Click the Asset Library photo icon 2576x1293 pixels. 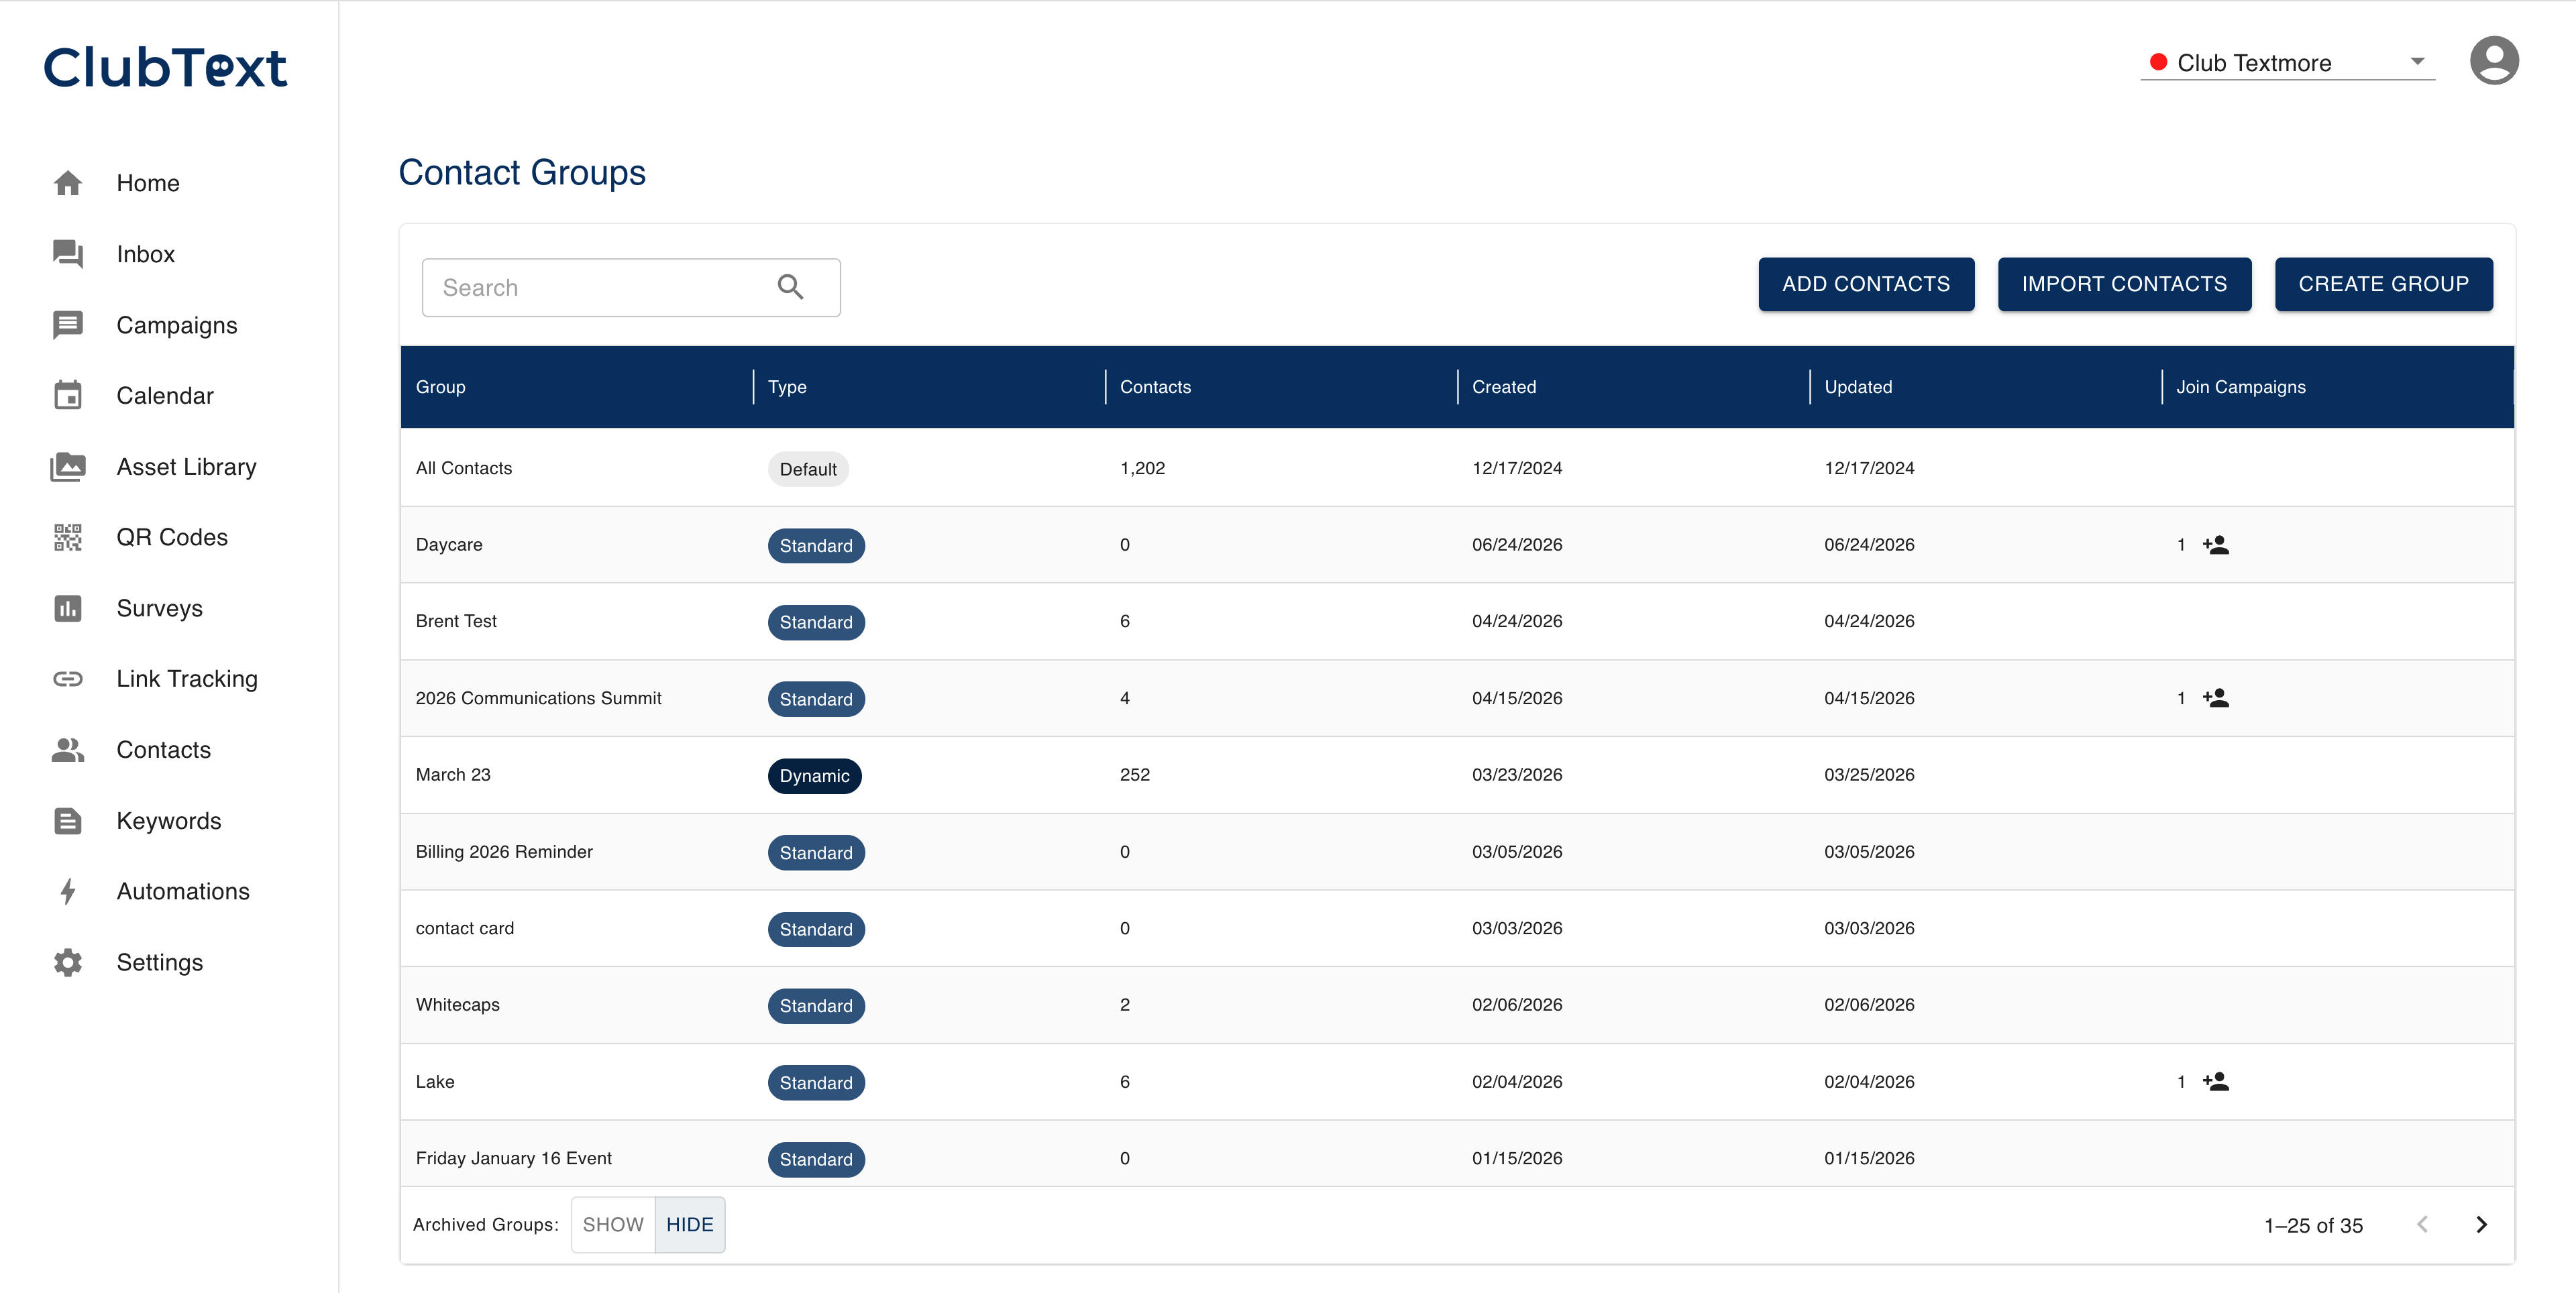[x=67, y=466]
